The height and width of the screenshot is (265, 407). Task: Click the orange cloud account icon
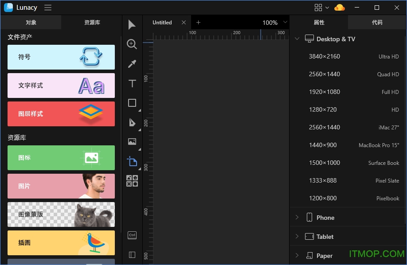click(x=340, y=8)
